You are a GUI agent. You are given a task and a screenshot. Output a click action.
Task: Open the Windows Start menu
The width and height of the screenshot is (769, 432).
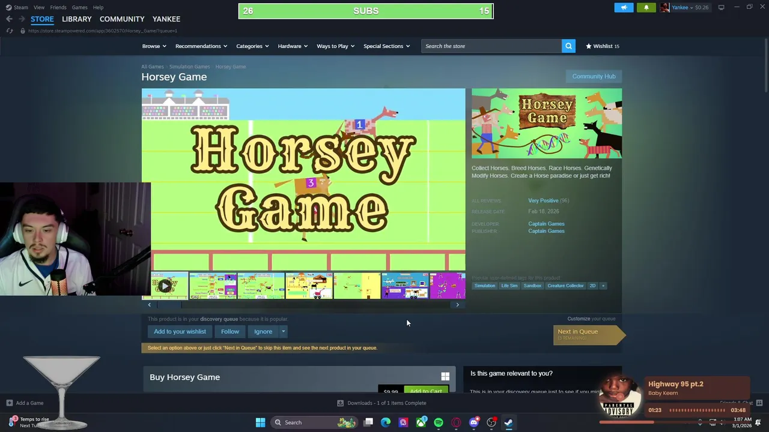click(x=260, y=422)
